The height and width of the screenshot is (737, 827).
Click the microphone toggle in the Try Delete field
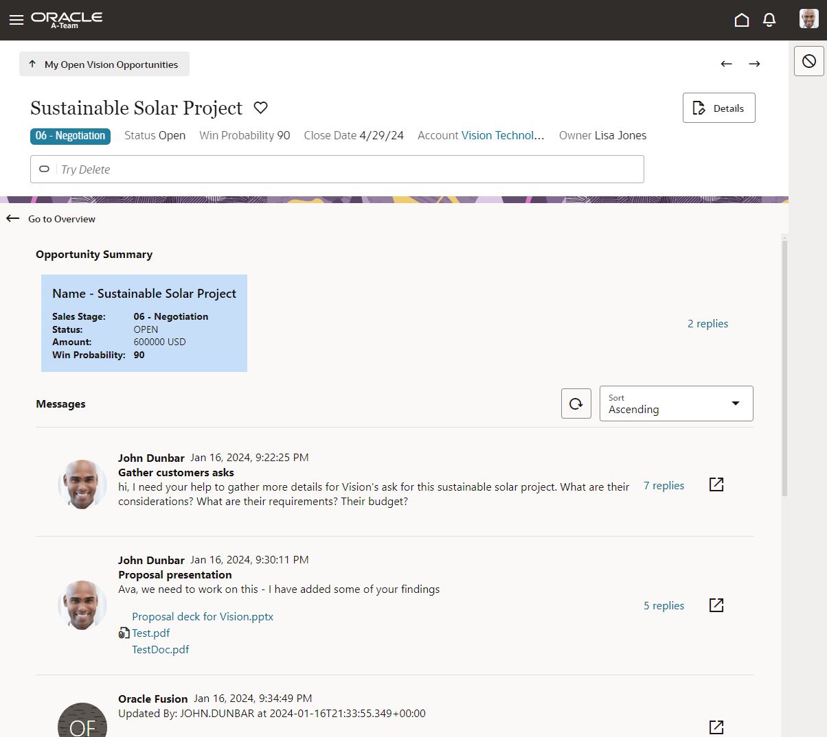point(44,169)
